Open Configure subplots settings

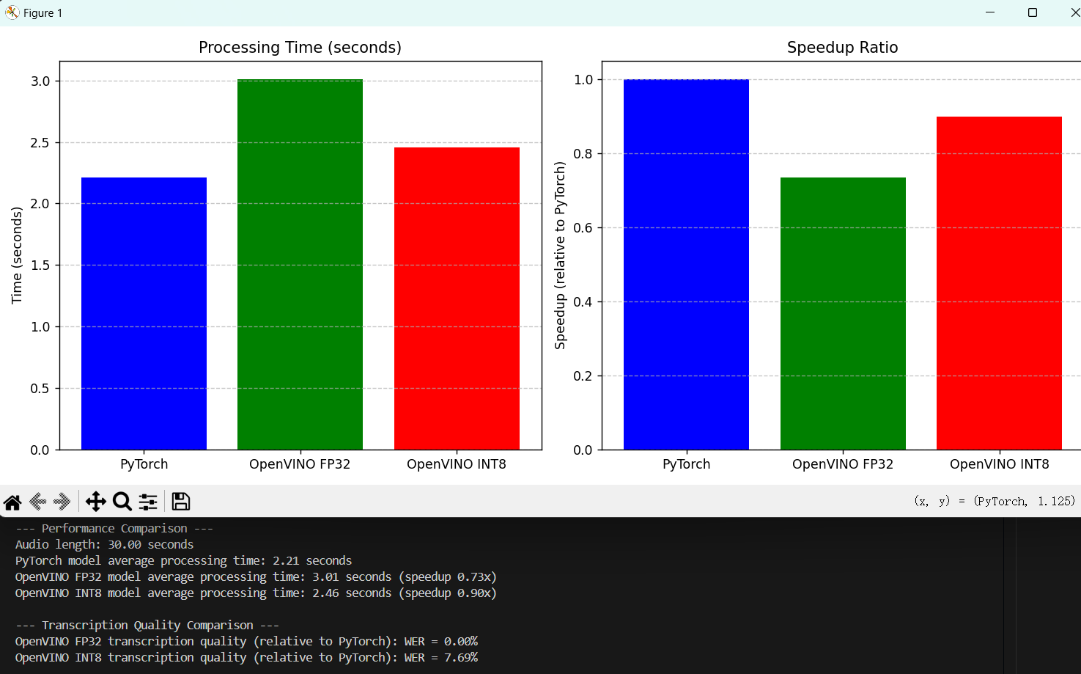(x=148, y=502)
